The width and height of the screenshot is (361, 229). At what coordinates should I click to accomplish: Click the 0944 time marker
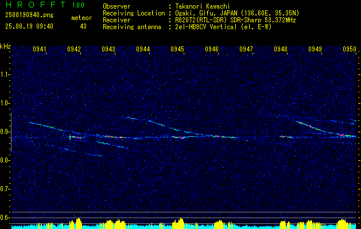point(143,49)
